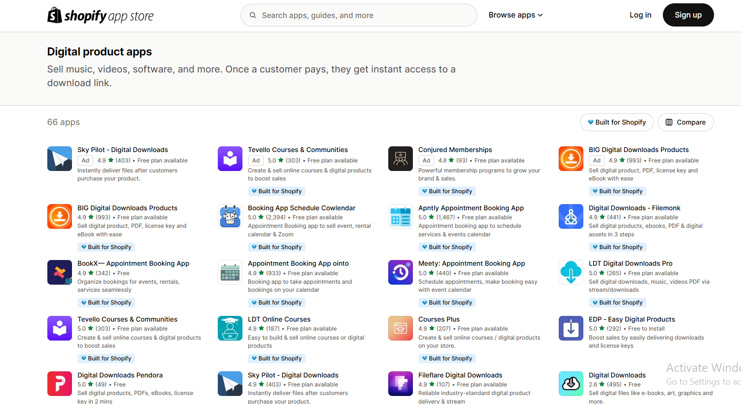Open the Meety clock app icon
The image size is (741, 404).
401,272
